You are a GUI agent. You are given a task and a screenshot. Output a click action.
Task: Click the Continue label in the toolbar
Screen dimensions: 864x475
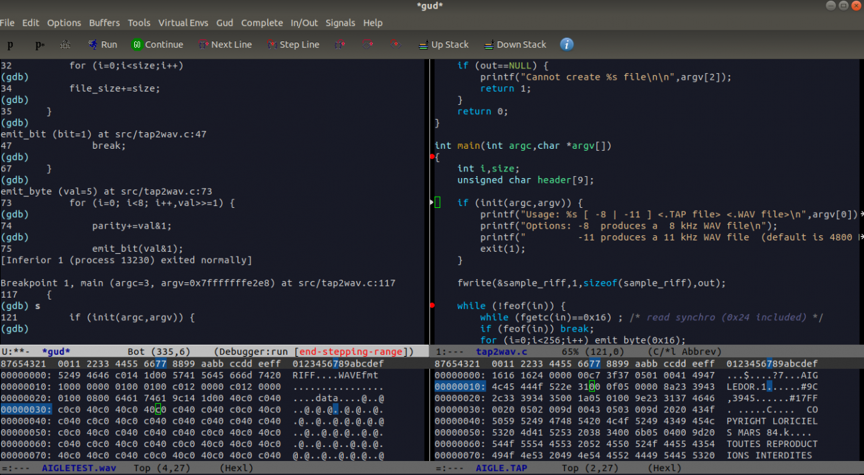164,45
